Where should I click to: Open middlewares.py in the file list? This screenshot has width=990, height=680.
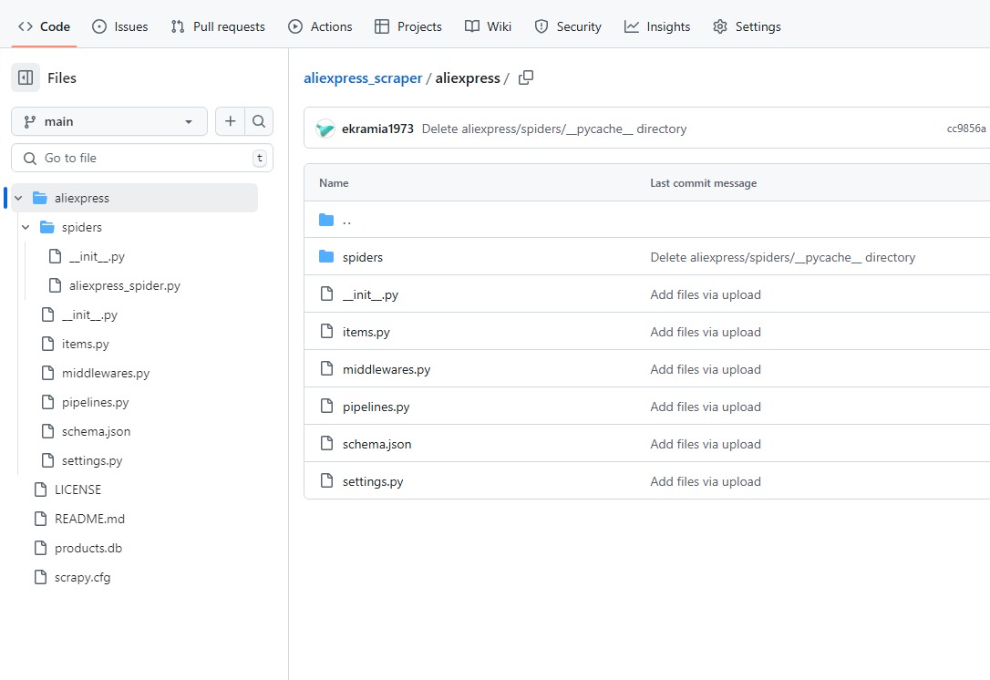pos(386,369)
